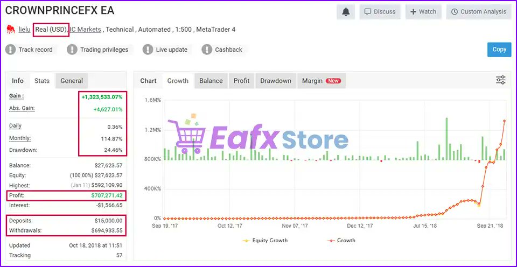Click the CROWNPRINCEFX EA title
Screen dimensions: 517x267
coord(60,11)
